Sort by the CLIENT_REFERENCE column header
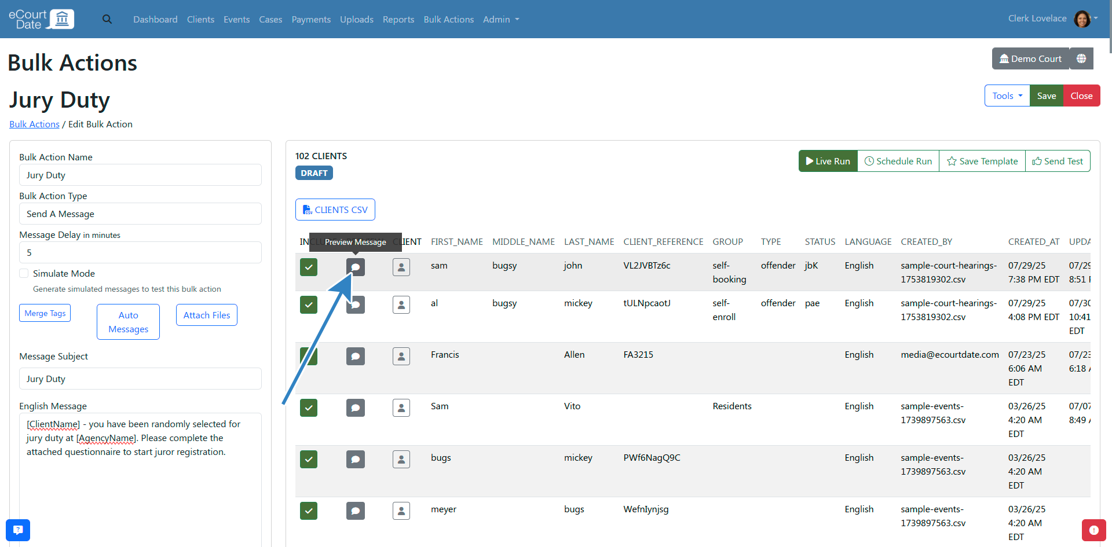Viewport: 1112px width, 547px height. pos(663,241)
